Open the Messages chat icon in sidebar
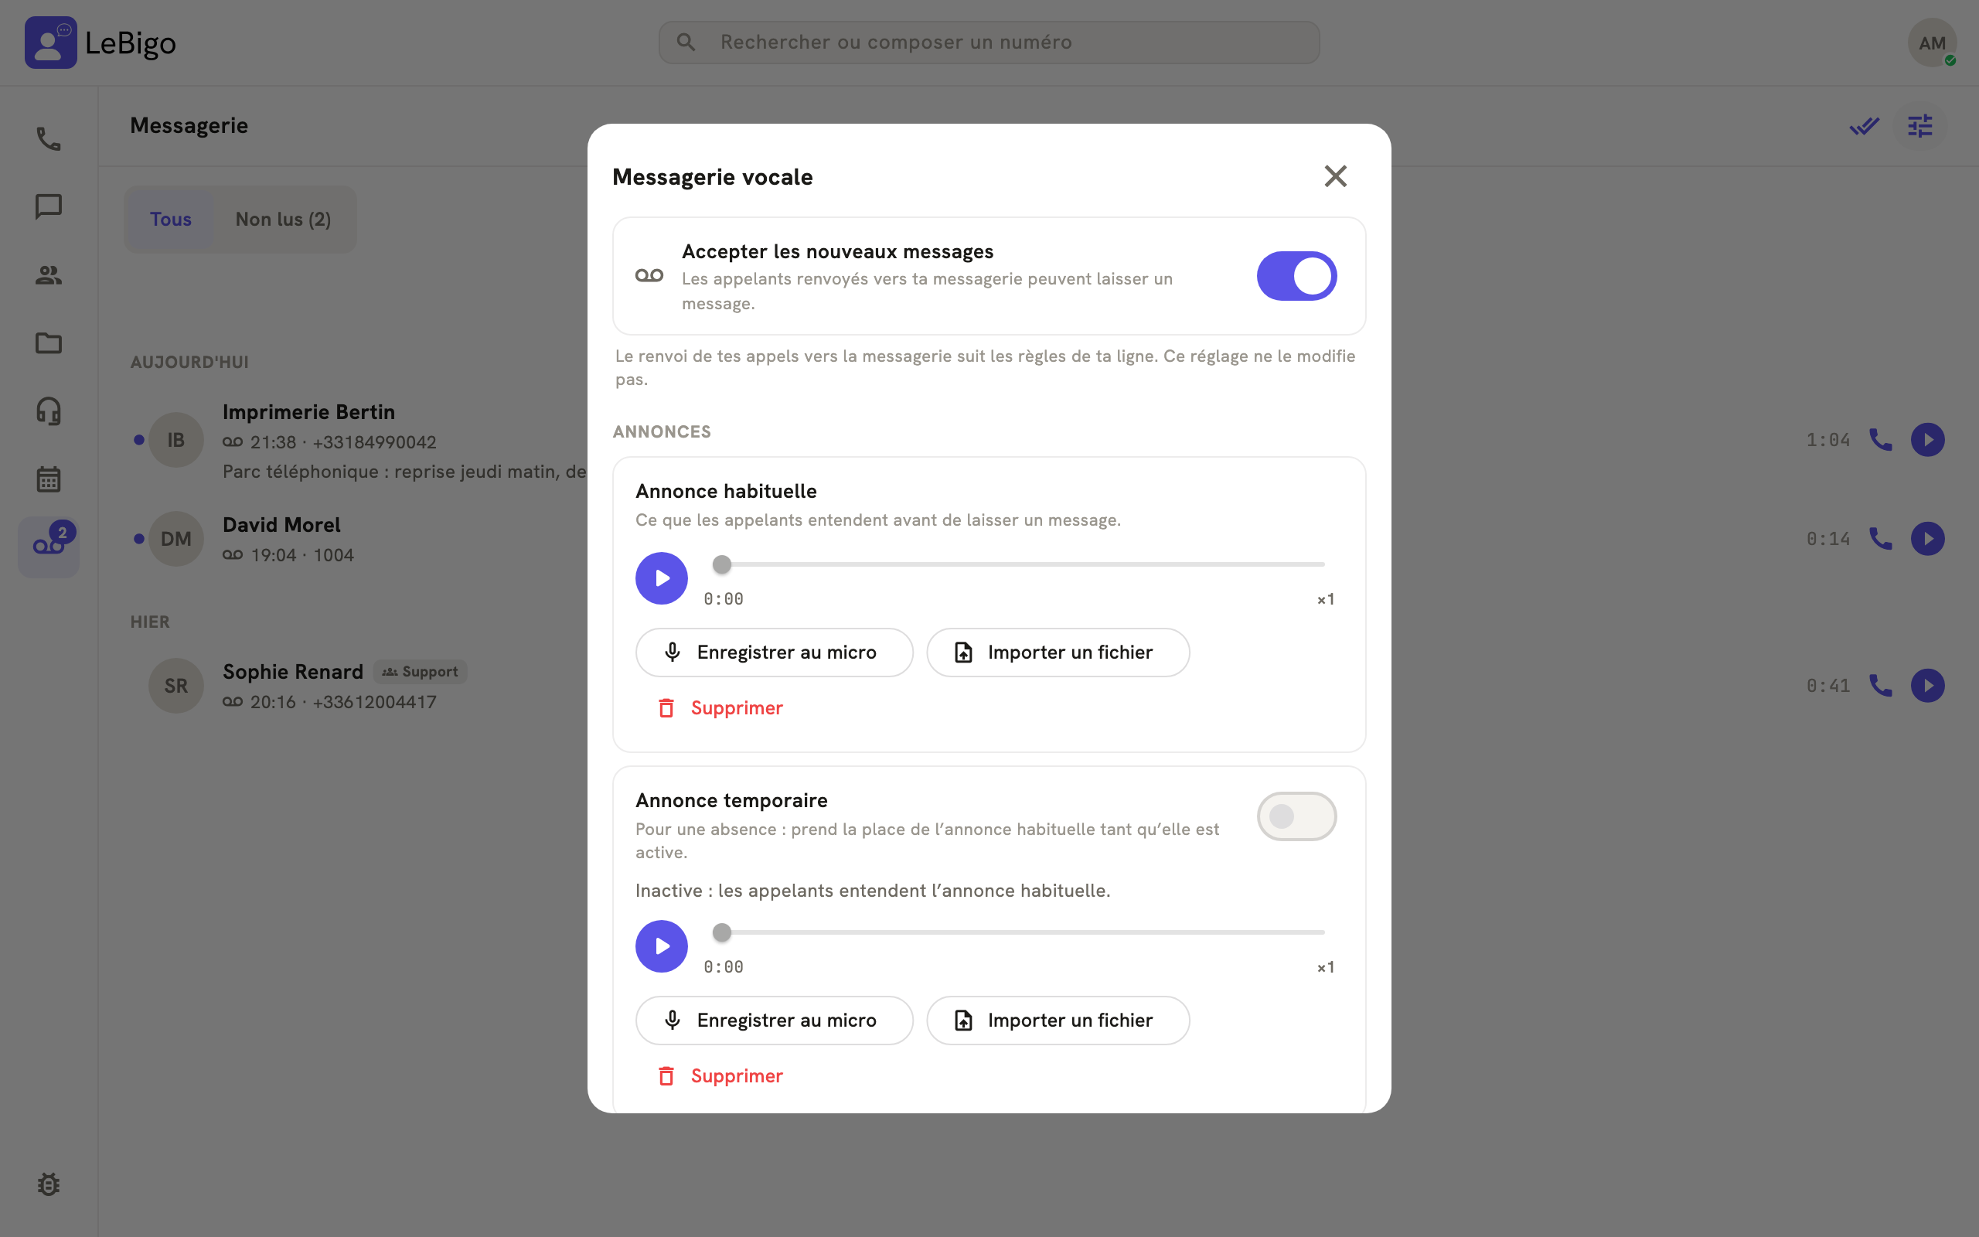Image resolution: width=1979 pixels, height=1237 pixels. pos(48,207)
